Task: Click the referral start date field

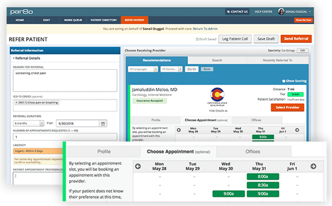Action: [78, 124]
